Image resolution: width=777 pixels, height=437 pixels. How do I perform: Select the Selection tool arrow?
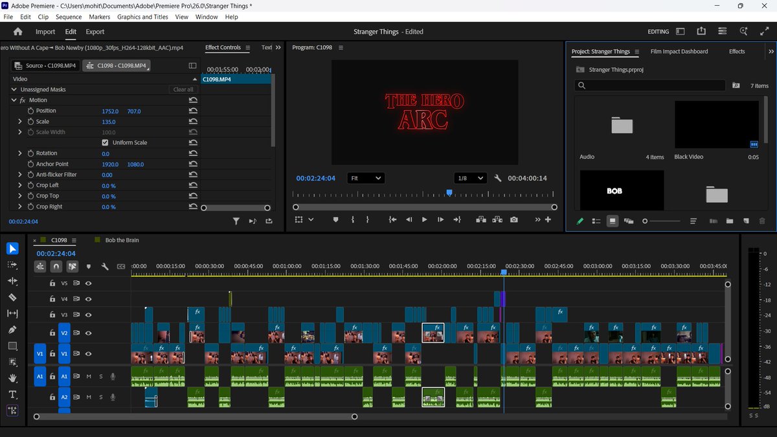coord(12,249)
